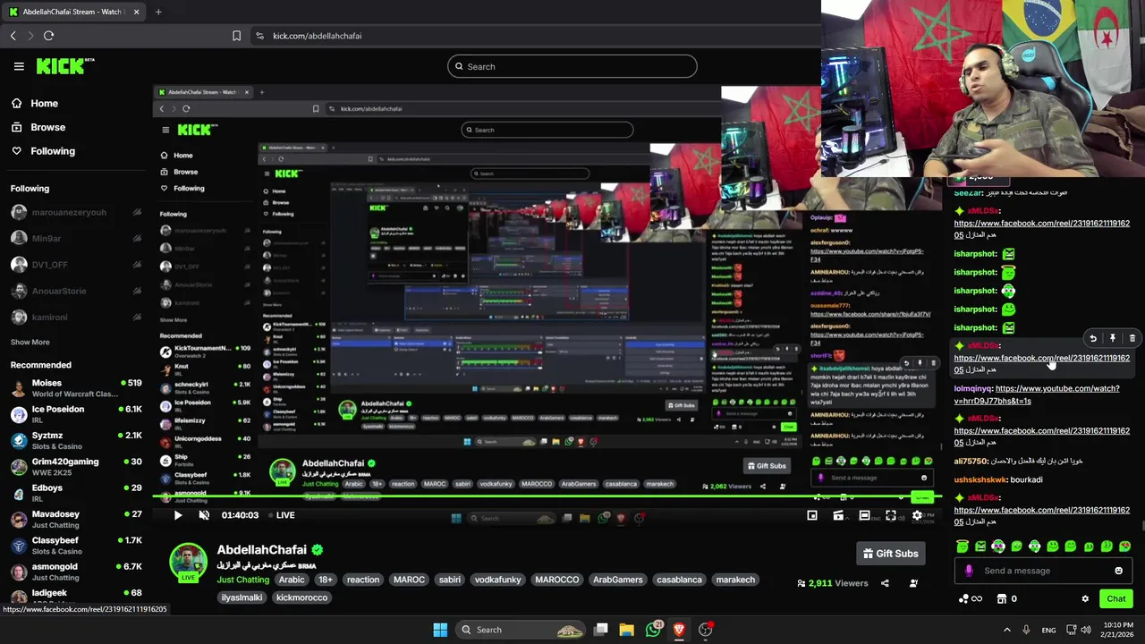
Task: Create a clip of the stream
Action: pyautogui.click(x=838, y=515)
